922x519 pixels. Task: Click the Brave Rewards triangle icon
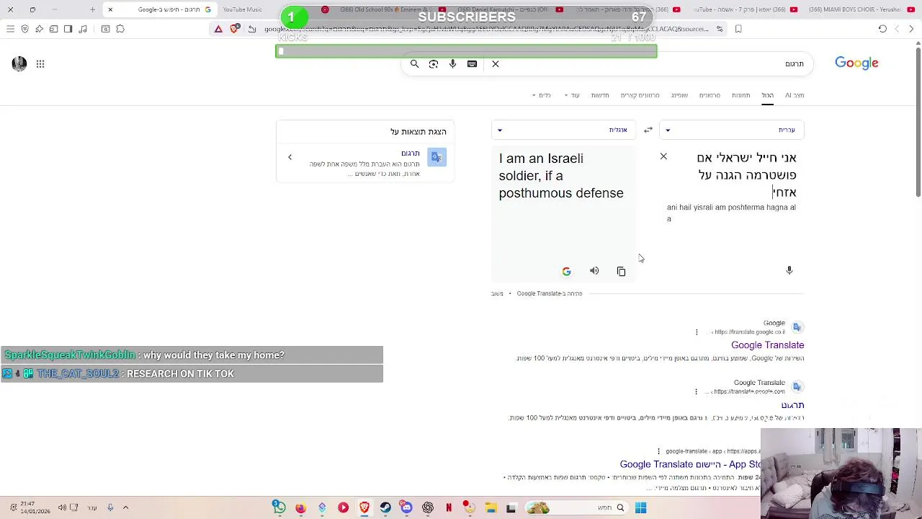(x=218, y=29)
